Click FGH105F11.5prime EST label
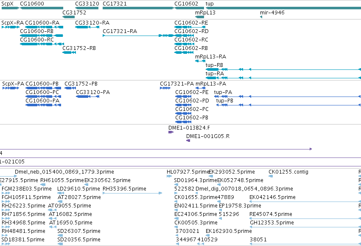Image resolution: width=361 pixels, height=246 pixels. [x=26, y=197]
